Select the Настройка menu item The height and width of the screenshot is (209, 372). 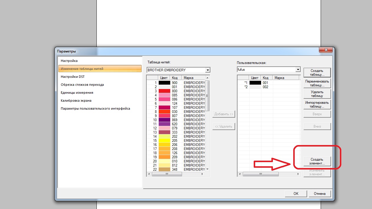coord(69,61)
